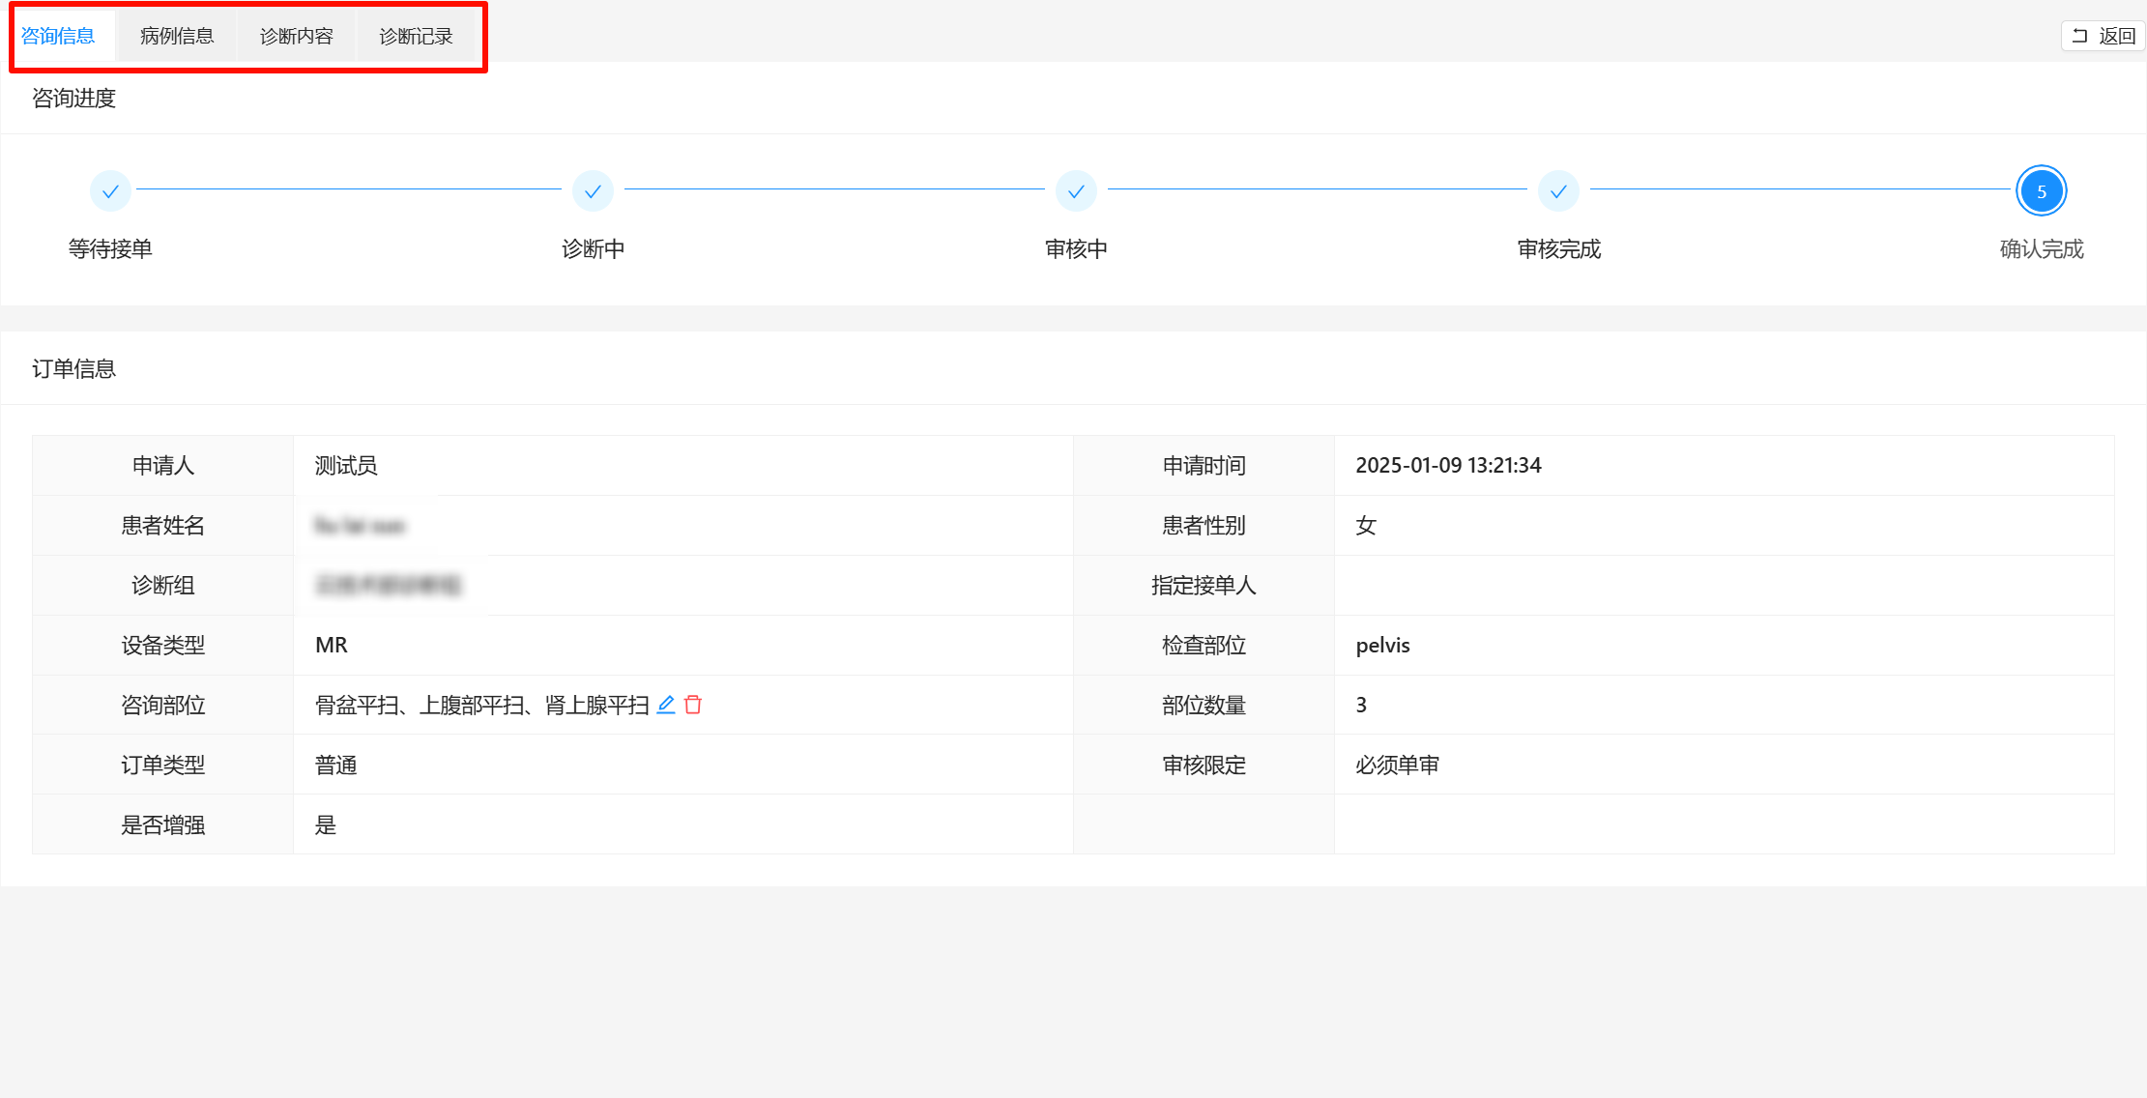Viewport: 2147px width, 1098px height.
Task: Open the 诊断内容 tab
Action: tap(297, 36)
